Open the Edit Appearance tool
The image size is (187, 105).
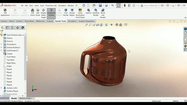[5, 12]
